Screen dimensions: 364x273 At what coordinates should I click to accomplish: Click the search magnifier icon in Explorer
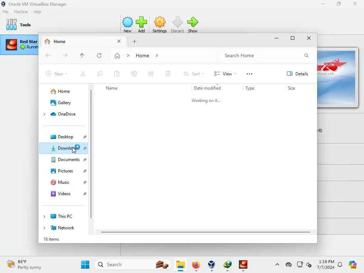click(x=306, y=55)
